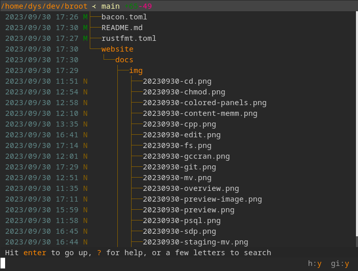This screenshot has height=271, width=358.
Task: Click the M git status of rustfmt.toml
Action: coord(85,38)
